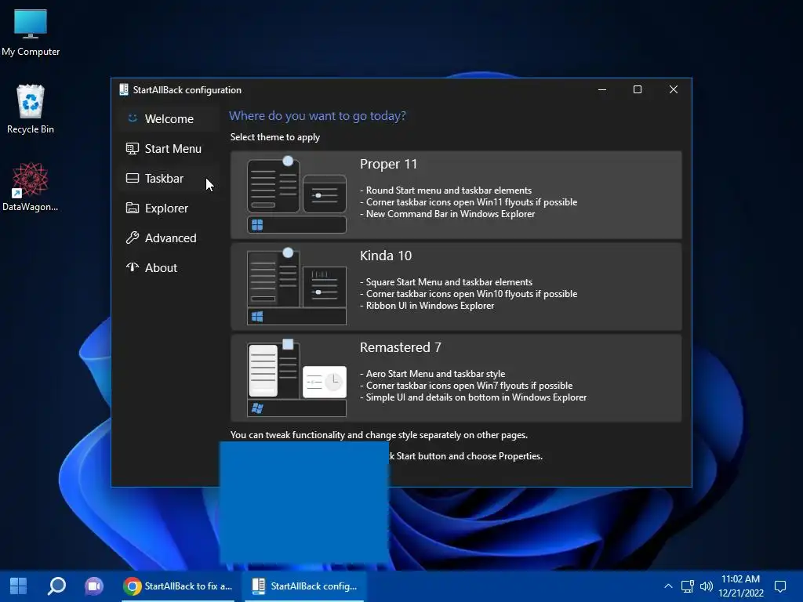Click the Kinda 10 preview thumbnail
Screen dimensions: 803x602
[x=296, y=287]
